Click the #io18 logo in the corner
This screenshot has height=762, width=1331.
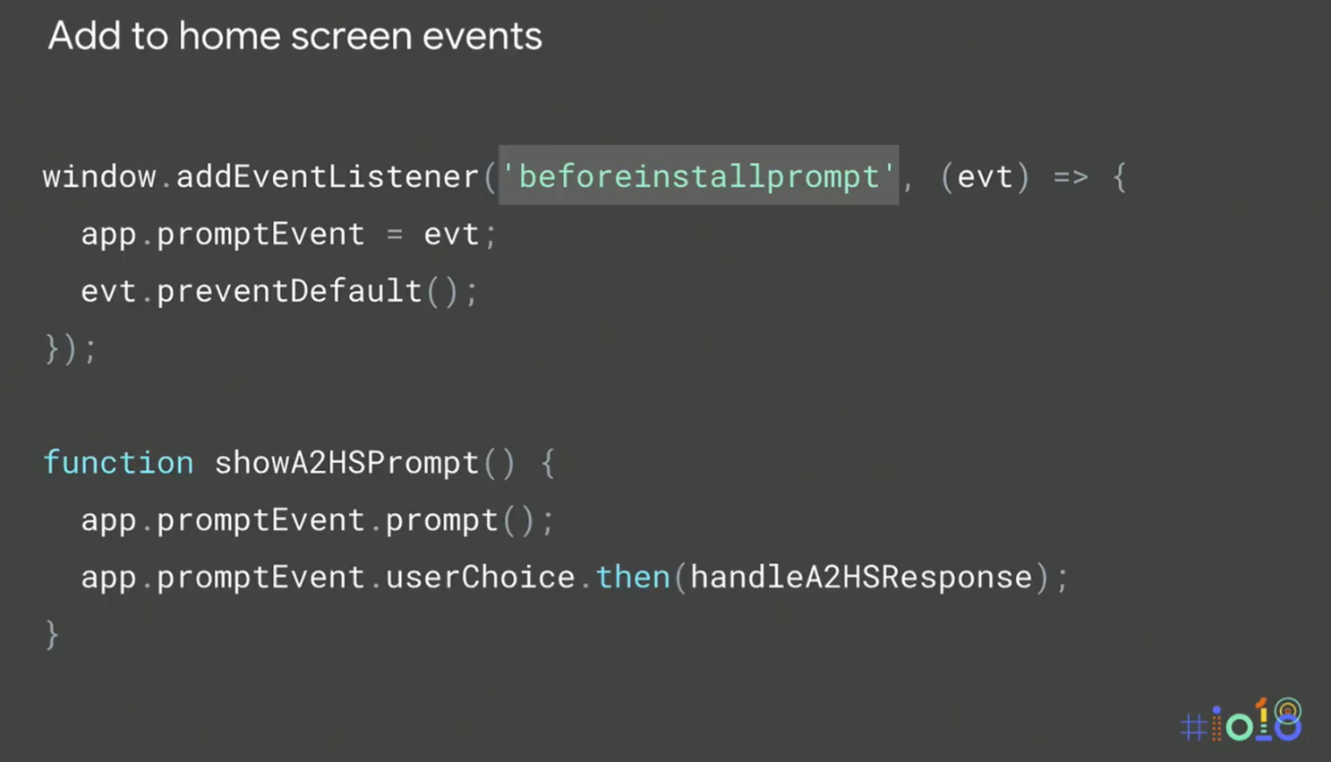point(1241,720)
